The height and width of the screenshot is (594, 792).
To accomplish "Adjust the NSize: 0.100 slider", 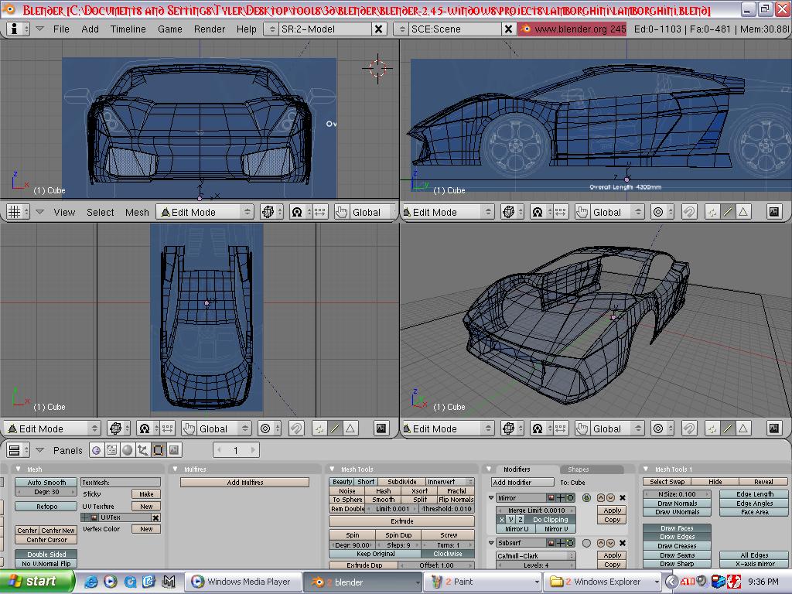I will (677, 494).
